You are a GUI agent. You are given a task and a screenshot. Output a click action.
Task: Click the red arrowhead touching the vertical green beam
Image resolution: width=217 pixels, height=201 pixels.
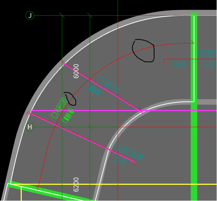pos(192,42)
